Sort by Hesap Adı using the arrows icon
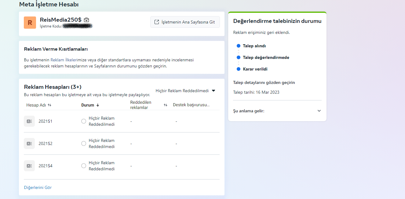The height and width of the screenshot is (199, 405). (49, 105)
